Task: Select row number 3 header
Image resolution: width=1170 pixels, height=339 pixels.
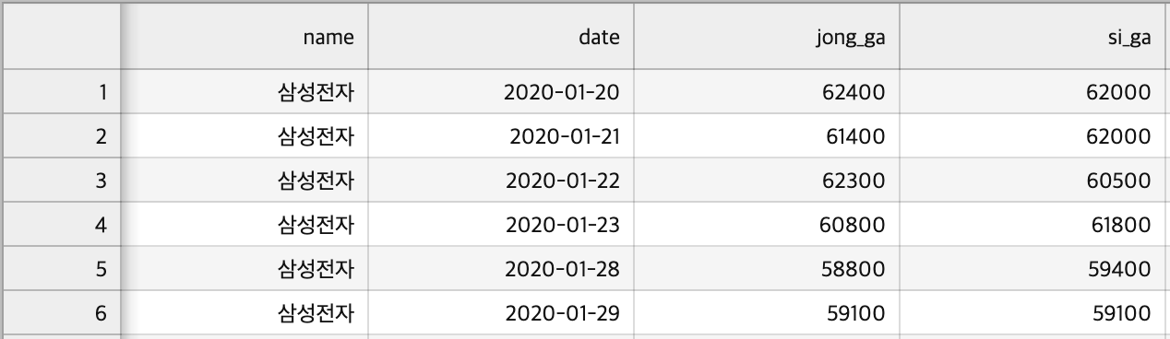Action: (x=62, y=180)
